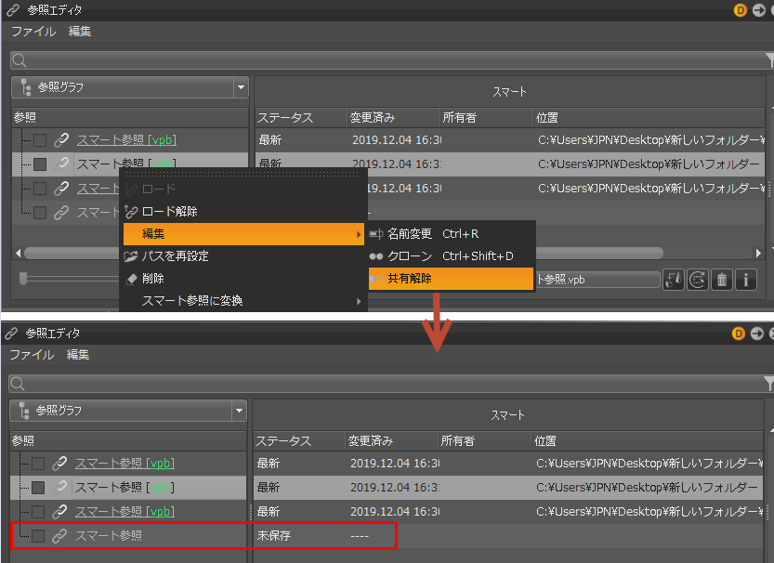This screenshot has width=774, height=563.
Task: Click the magnifier icon in the lower editor search bar
Action: (x=18, y=384)
